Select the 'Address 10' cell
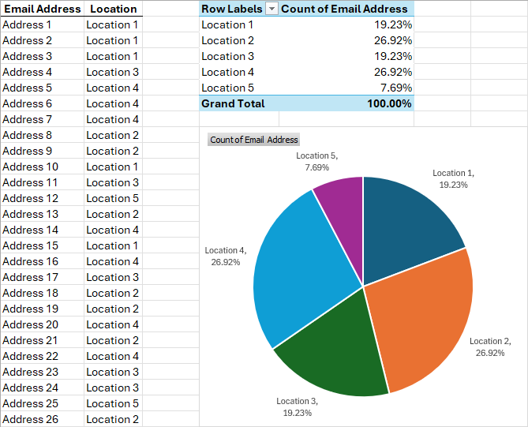The image size is (528, 427). (42, 167)
